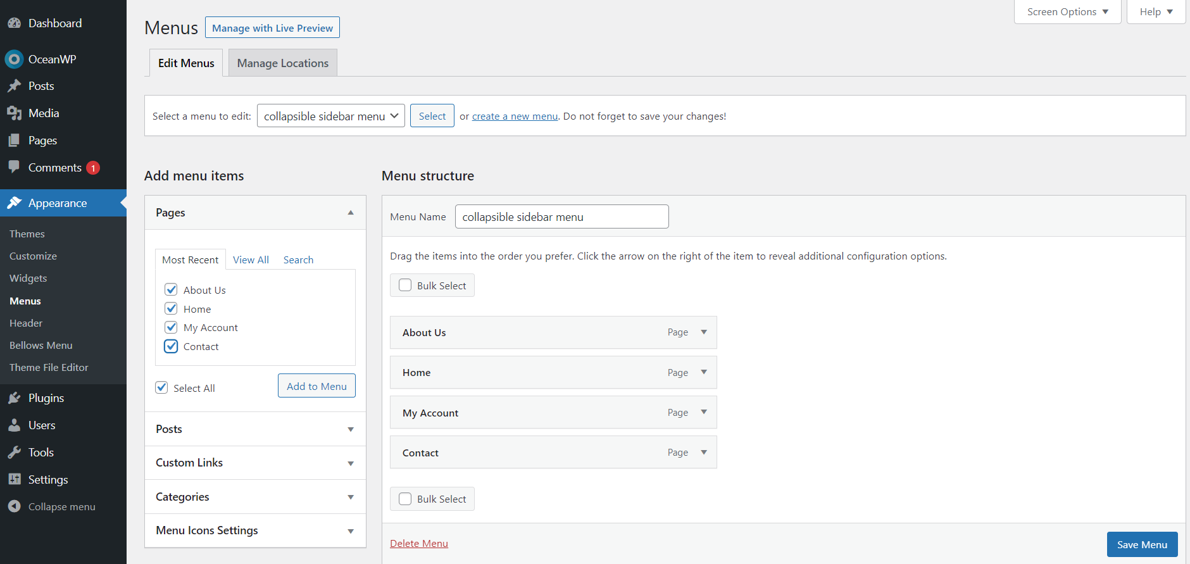Click the Posts pushpin icon
The height and width of the screenshot is (564, 1190).
click(14, 86)
